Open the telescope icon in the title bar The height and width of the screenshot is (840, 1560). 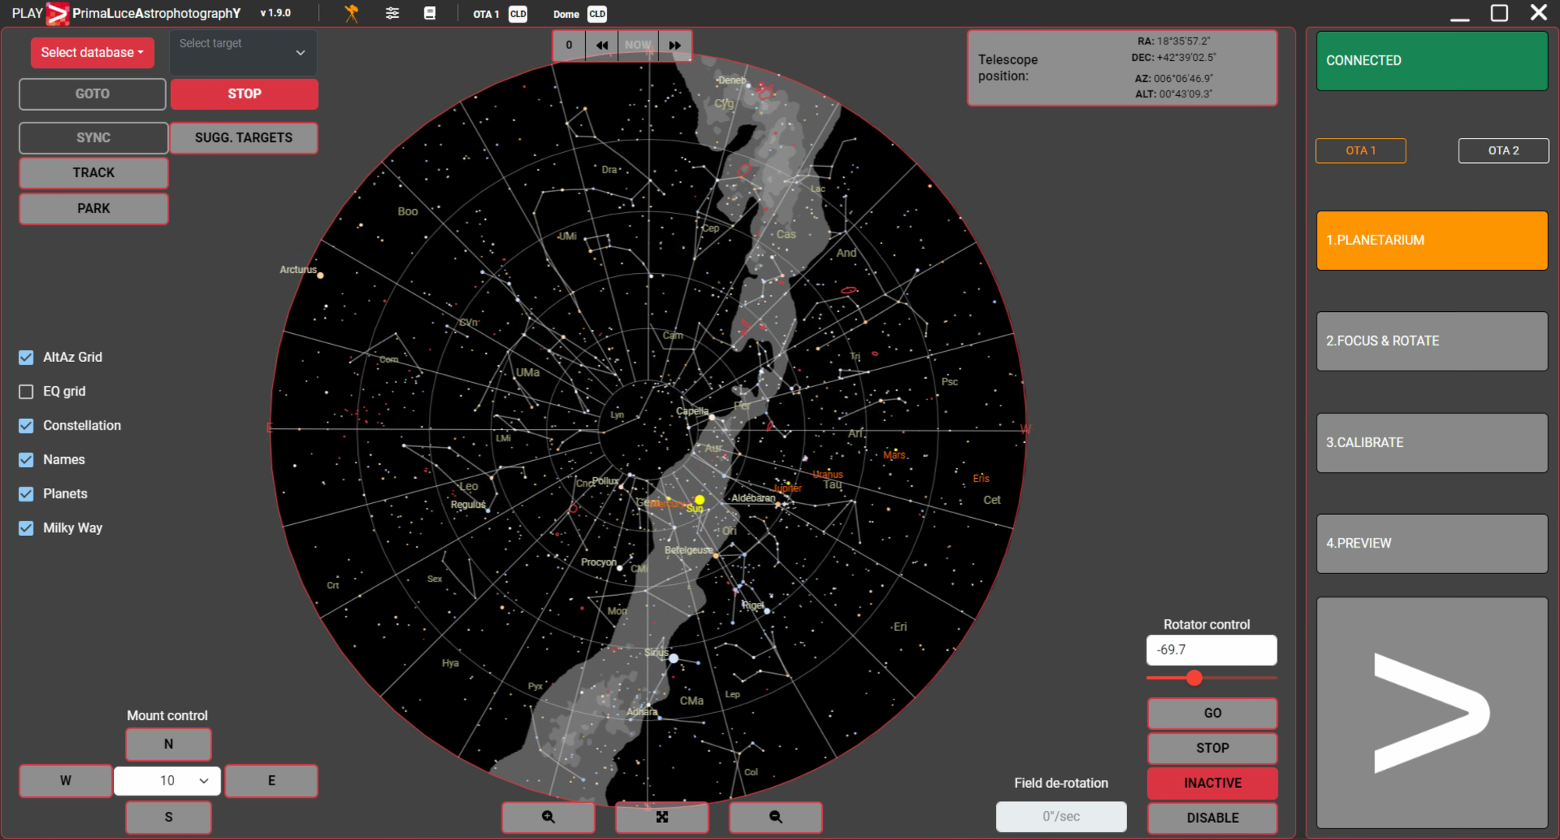352,13
